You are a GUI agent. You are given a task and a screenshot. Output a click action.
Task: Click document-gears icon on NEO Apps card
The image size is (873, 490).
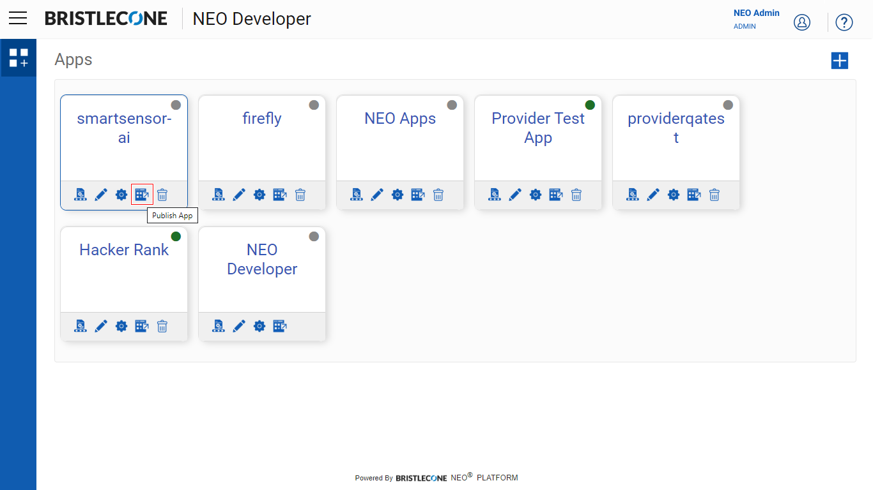tap(357, 195)
